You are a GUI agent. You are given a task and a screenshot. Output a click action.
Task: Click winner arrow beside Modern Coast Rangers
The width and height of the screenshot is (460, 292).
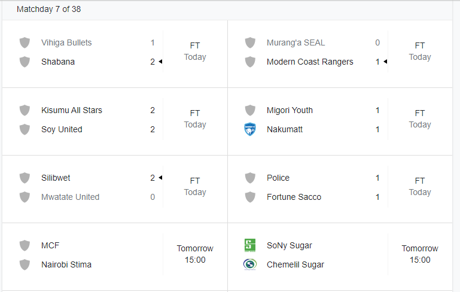pos(385,62)
